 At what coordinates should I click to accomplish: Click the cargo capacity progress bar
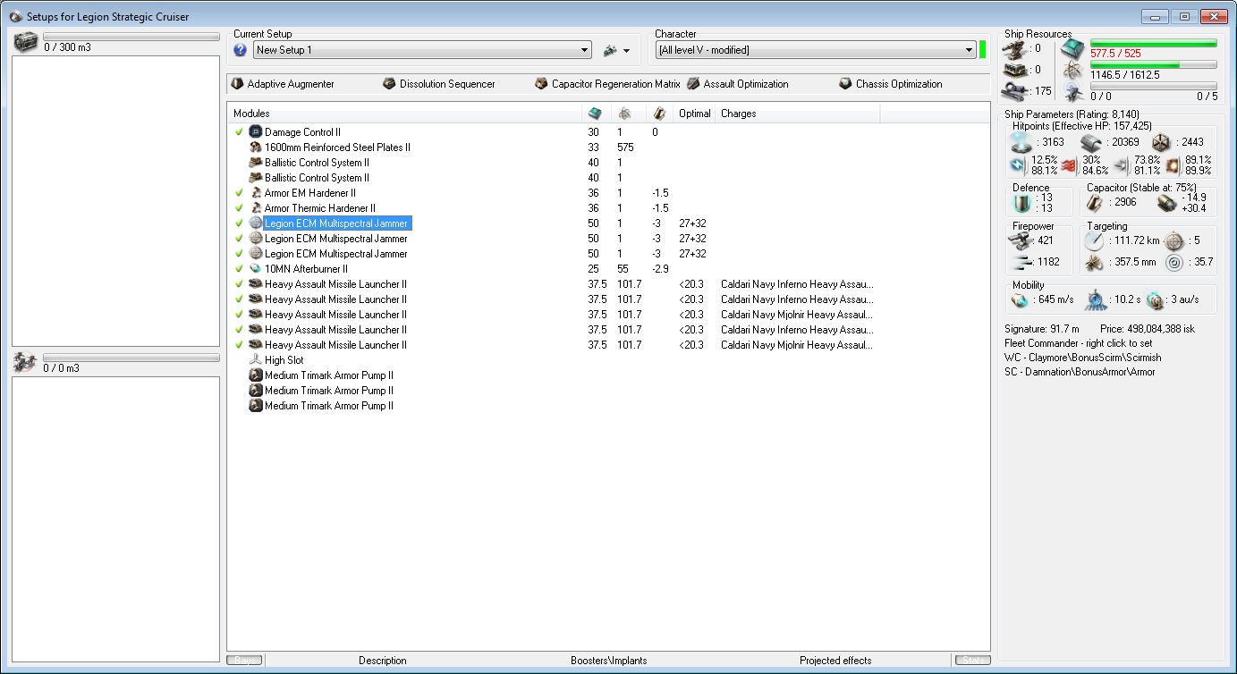131,37
